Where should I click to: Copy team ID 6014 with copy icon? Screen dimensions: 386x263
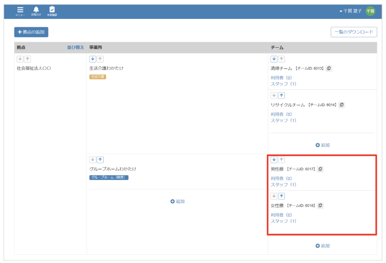tap(342, 105)
